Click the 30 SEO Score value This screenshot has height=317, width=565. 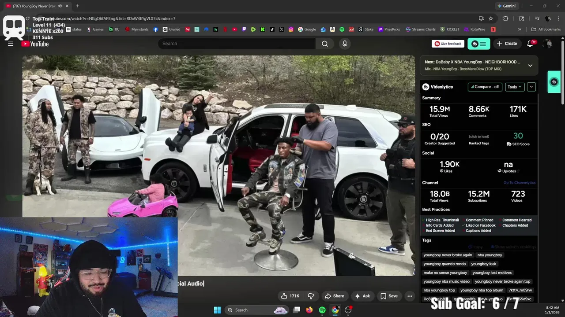pos(518,136)
